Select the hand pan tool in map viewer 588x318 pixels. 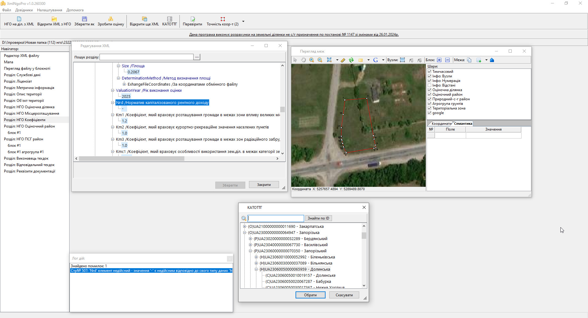tap(303, 60)
